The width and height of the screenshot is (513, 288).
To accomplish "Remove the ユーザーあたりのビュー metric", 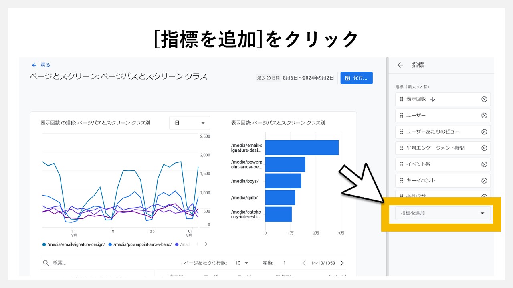I will [485, 132].
